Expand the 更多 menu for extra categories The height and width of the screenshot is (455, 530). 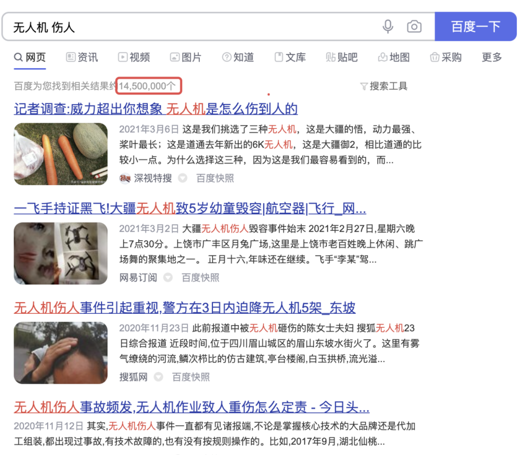491,57
